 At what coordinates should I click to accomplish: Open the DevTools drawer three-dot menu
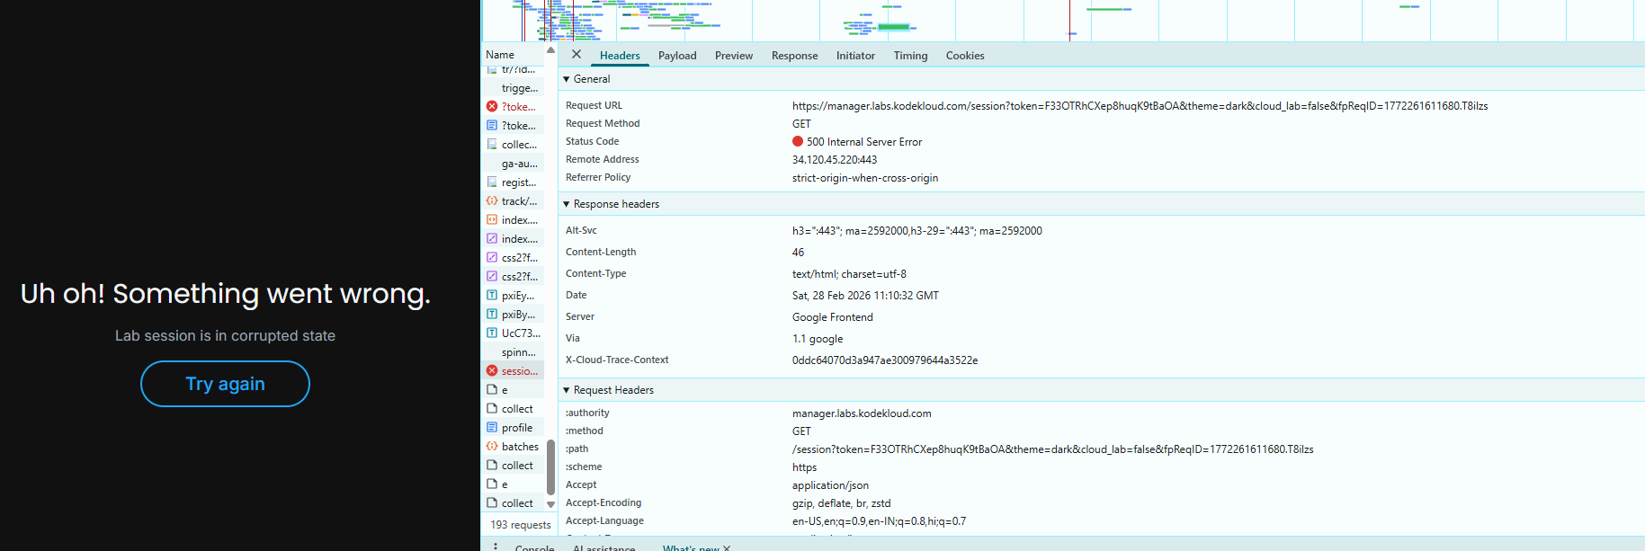pyautogui.click(x=495, y=547)
